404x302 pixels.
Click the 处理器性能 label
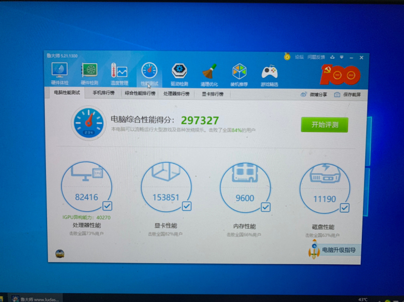(x=87, y=226)
